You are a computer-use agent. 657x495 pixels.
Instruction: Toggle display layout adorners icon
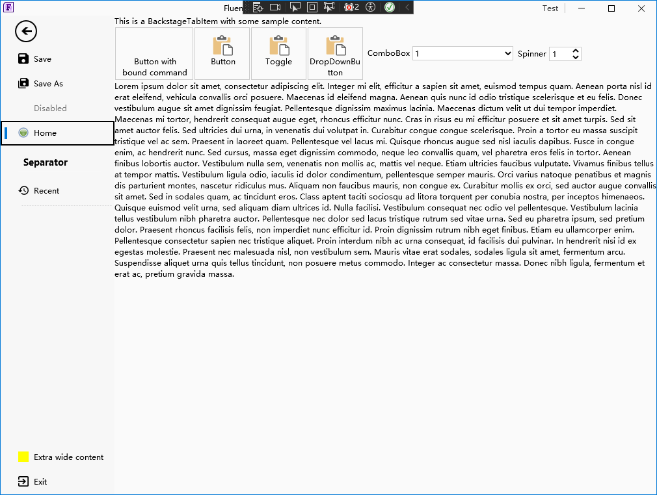tap(312, 7)
